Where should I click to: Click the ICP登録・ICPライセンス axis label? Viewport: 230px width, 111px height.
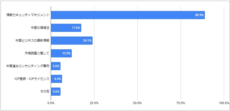[x=31, y=79]
